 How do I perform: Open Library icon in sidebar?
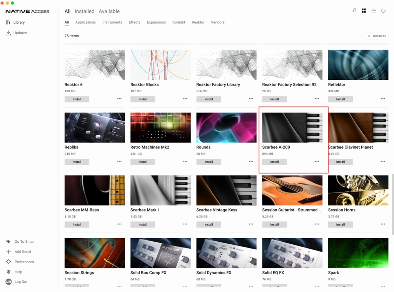(x=8, y=22)
